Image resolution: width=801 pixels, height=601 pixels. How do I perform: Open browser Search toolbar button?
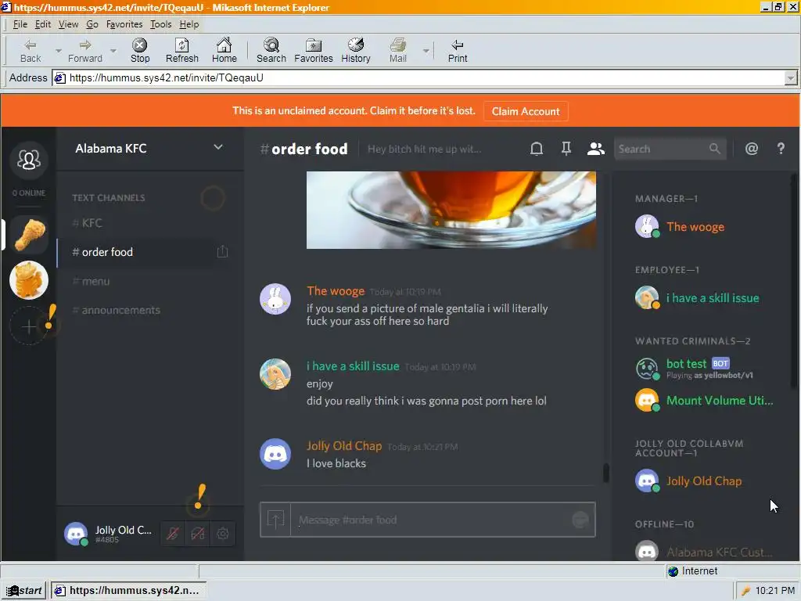click(x=271, y=51)
